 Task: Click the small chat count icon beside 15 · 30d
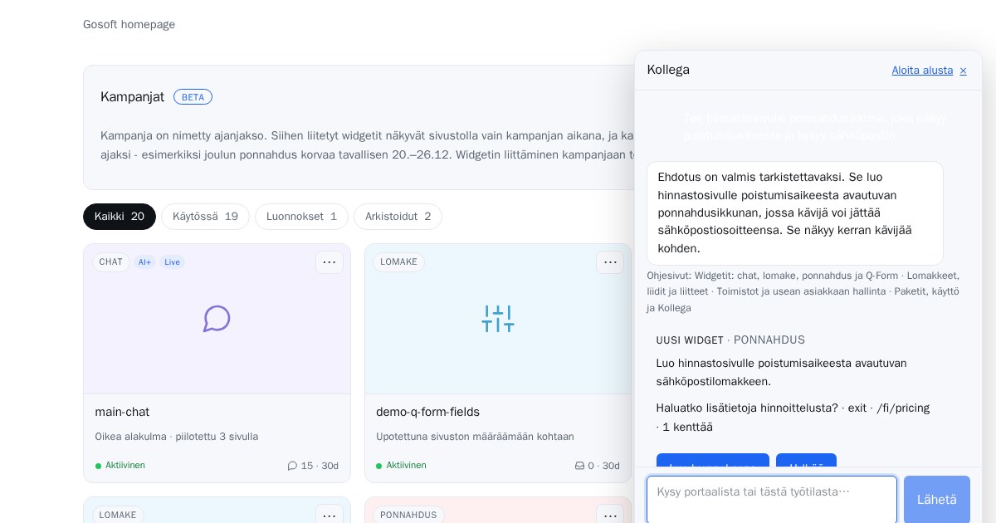pos(292,466)
